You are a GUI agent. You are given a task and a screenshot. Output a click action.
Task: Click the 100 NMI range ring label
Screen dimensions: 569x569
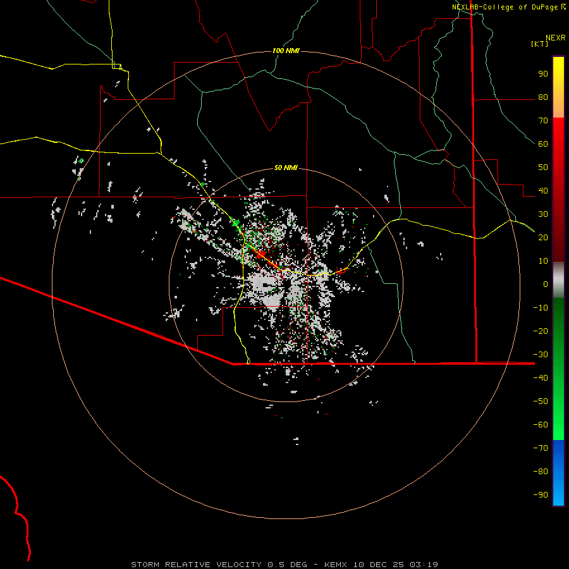tap(286, 51)
